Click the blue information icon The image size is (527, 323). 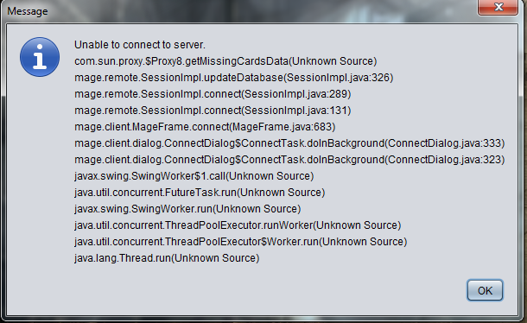[x=40, y=57]
